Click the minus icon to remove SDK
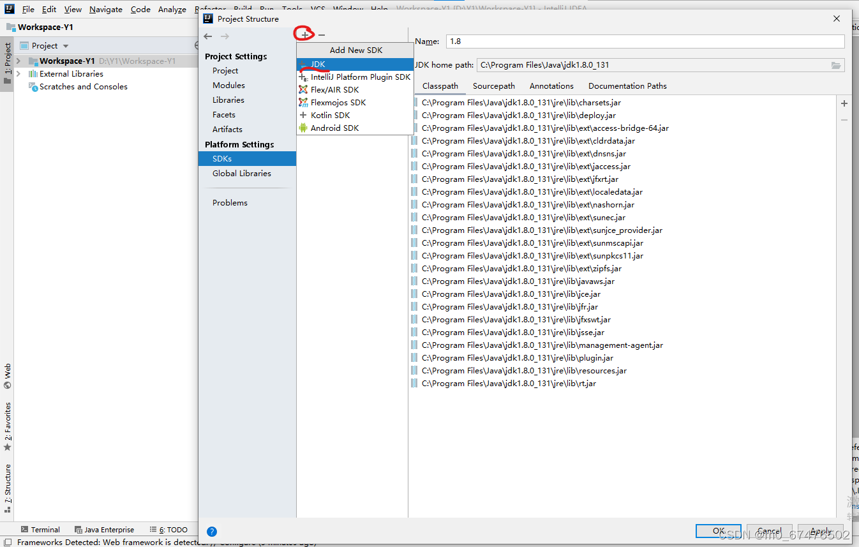The height and width of the screenshot is (547, 859). 322,34
